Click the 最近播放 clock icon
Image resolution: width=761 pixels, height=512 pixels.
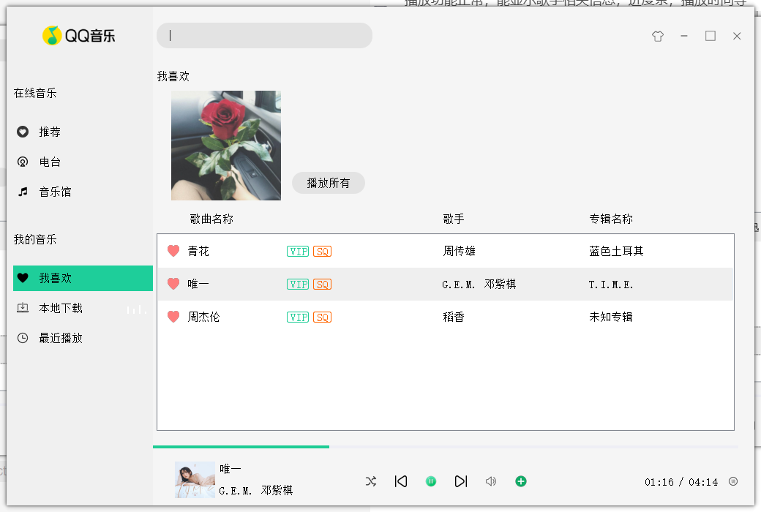point(23,338)
